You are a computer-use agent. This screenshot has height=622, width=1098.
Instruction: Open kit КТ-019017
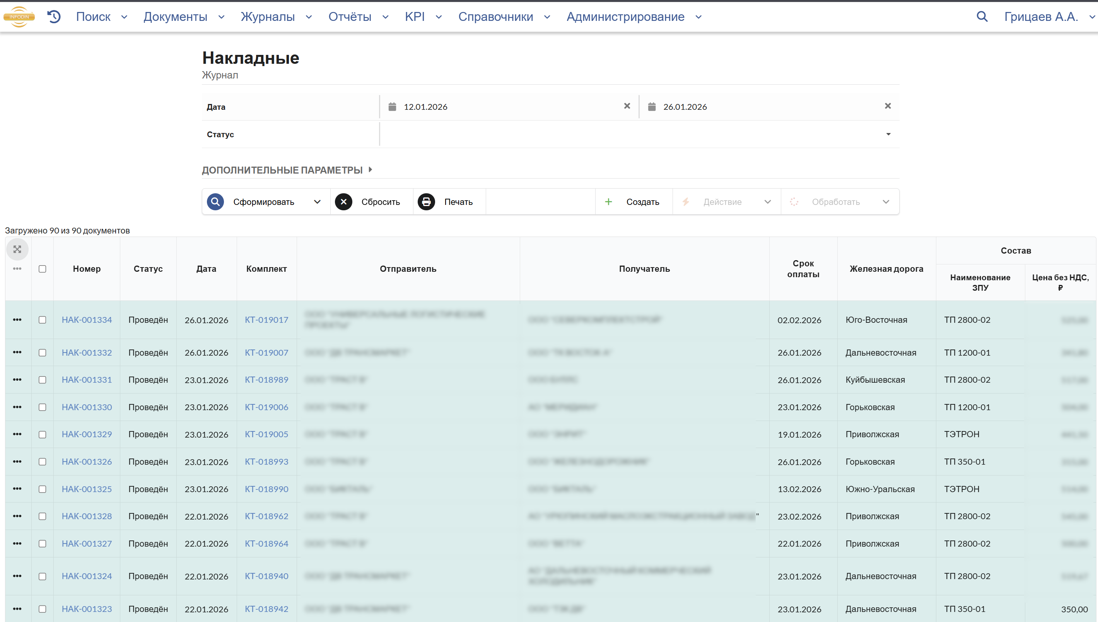pos(266,320)
